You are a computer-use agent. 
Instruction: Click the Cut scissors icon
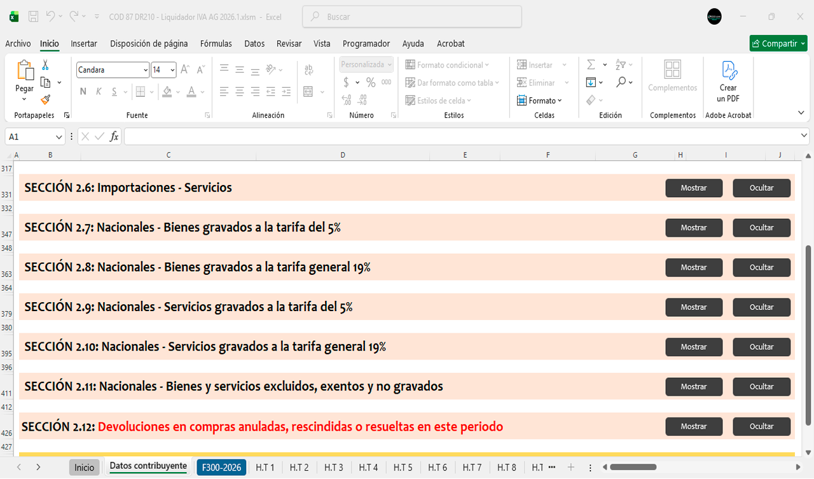coord(45,65)
